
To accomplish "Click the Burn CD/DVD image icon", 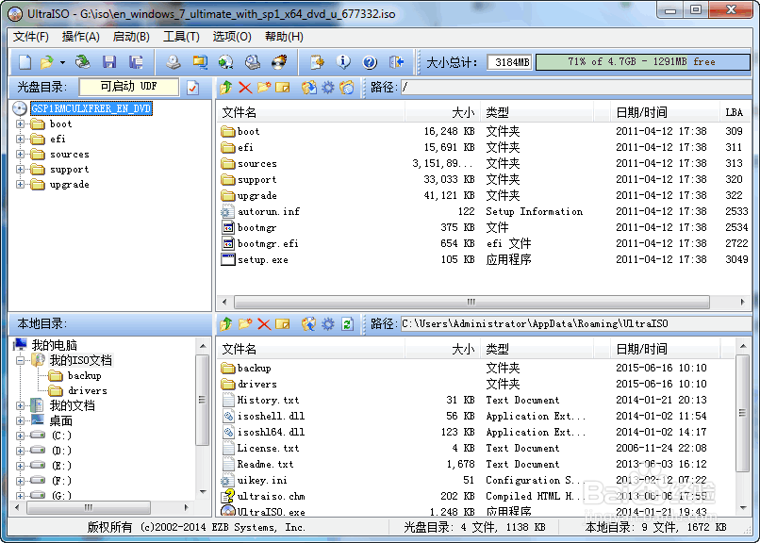I will click(279, 62).
